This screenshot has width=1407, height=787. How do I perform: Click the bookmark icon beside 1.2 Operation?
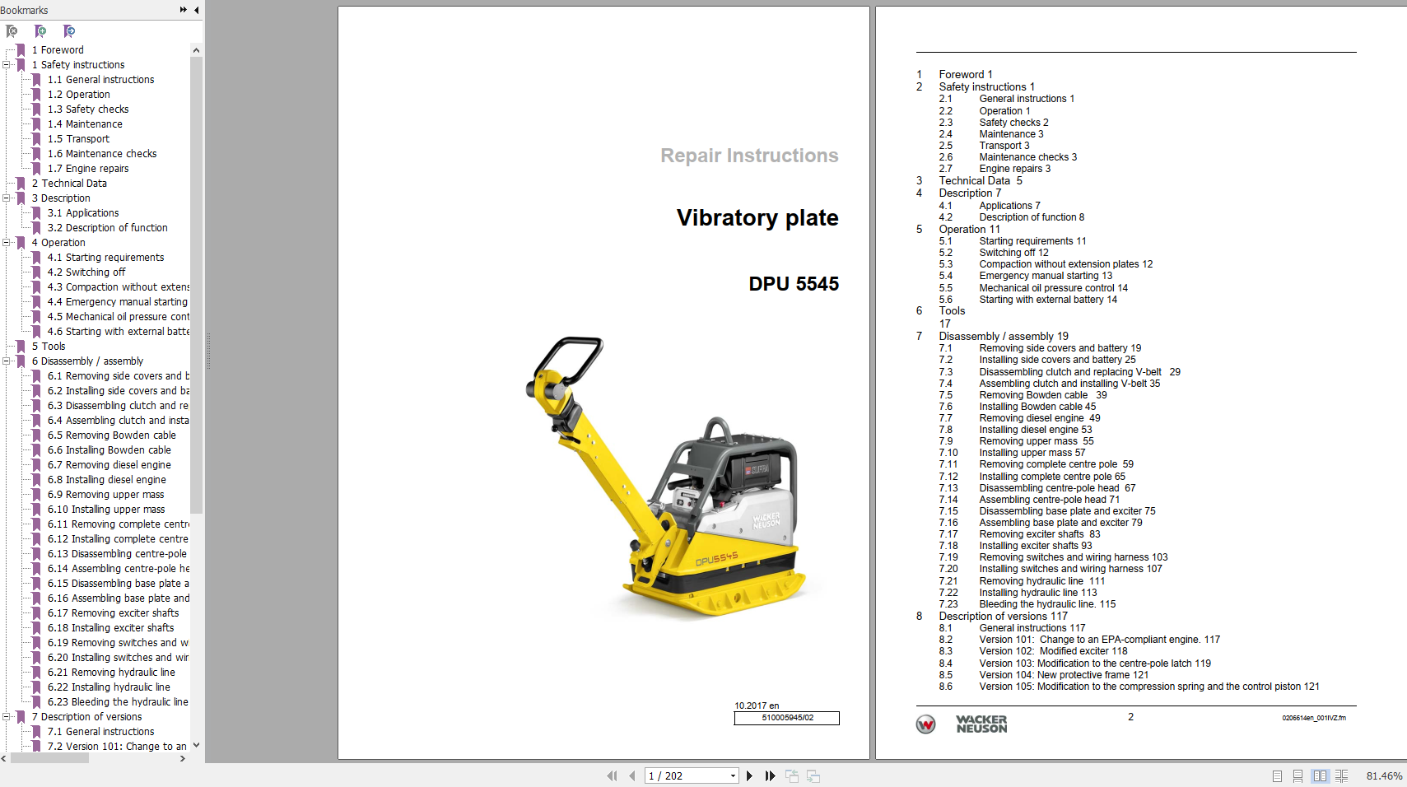[36, 94]
